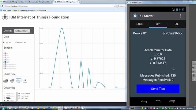
Task: Choose linear interpolation radio option
Action: coord(19,96)
